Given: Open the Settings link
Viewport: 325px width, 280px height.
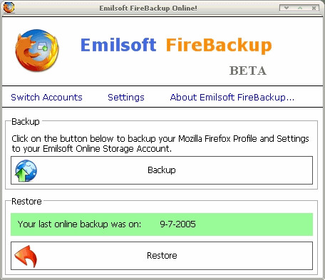Looking at the screenshot, I should coord(126,98).
